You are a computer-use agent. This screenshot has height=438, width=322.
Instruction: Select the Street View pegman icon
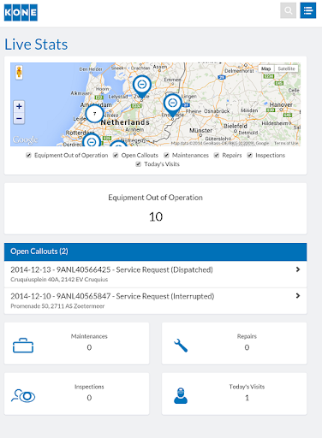pos(19,73)
